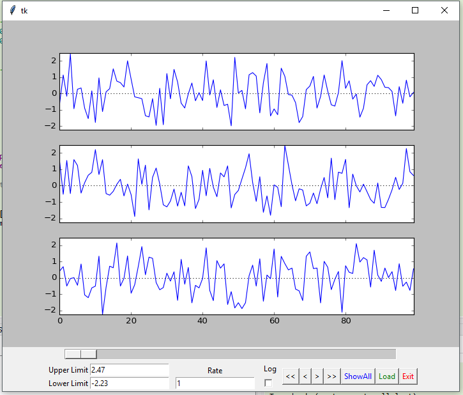Click the 'Log' label
Viewport: 463px width, 395px height.
[270, 369]
